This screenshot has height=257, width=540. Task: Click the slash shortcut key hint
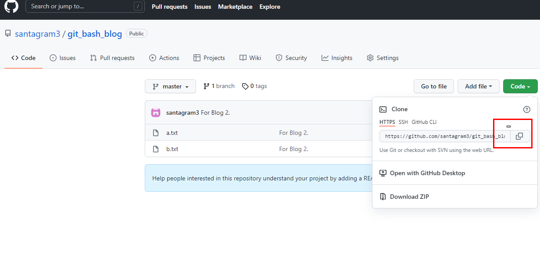pyautogui.click(x=138, y=7)
